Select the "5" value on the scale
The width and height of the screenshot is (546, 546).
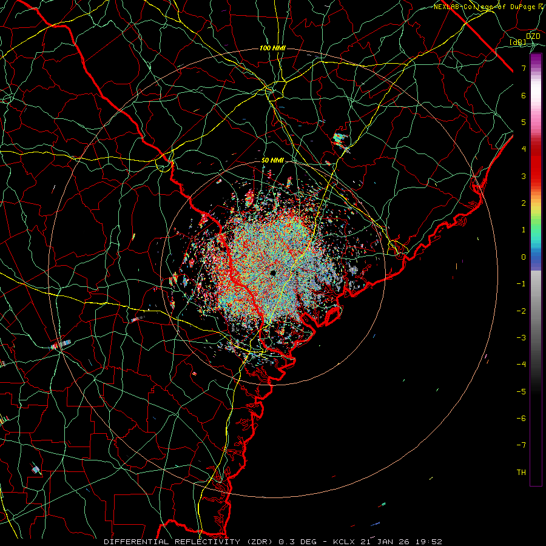click(x=524, y=122)
